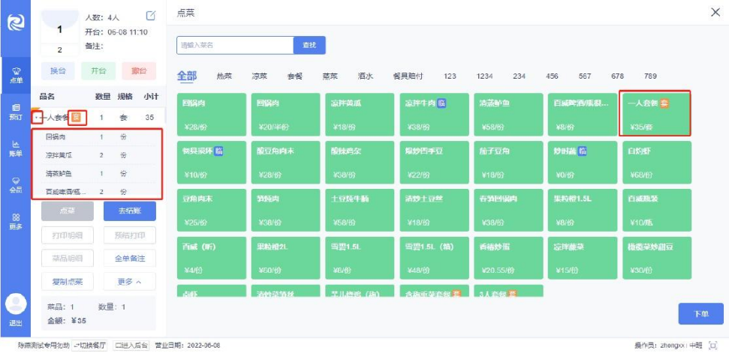The width and height of the screenshot is (729, 353).
Task: Add the 茄子豆角 dish card
Action: (508, 163)
